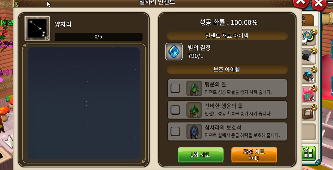Viewport: 333px width, 170px height.
Task: Click the green 1회 시도 button
Action: 201,155
